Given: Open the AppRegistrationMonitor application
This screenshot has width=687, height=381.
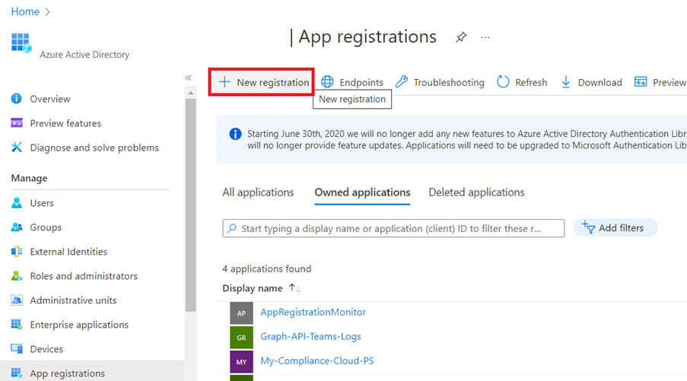Looking at the screenshot, I should (x=313, y=312).
